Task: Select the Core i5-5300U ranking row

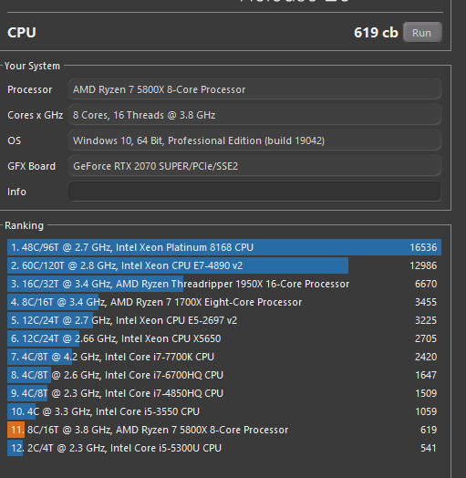Action: click(x=224, y=448)
